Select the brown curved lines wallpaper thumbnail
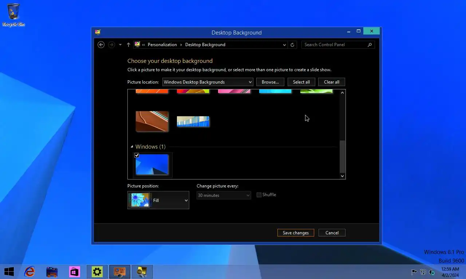 point(152,121)
